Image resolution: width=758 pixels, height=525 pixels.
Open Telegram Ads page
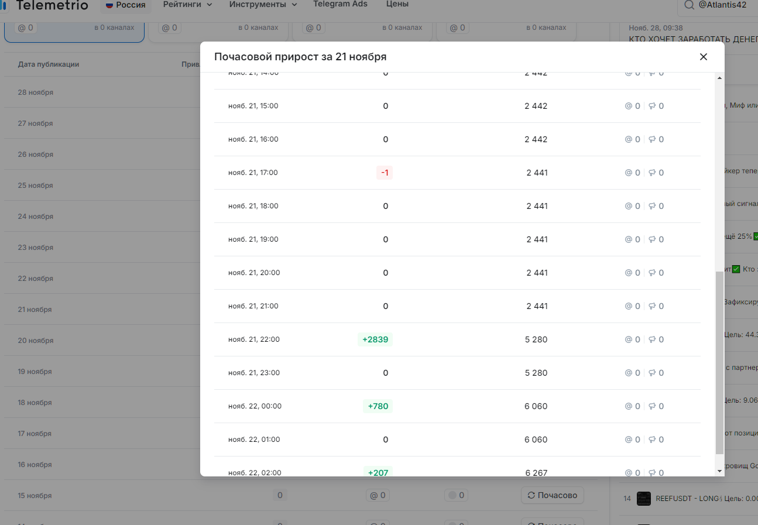pos(340,4)
